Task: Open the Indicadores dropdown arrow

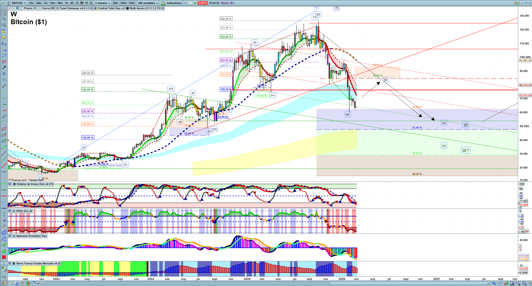Action: tap(185, 3)
